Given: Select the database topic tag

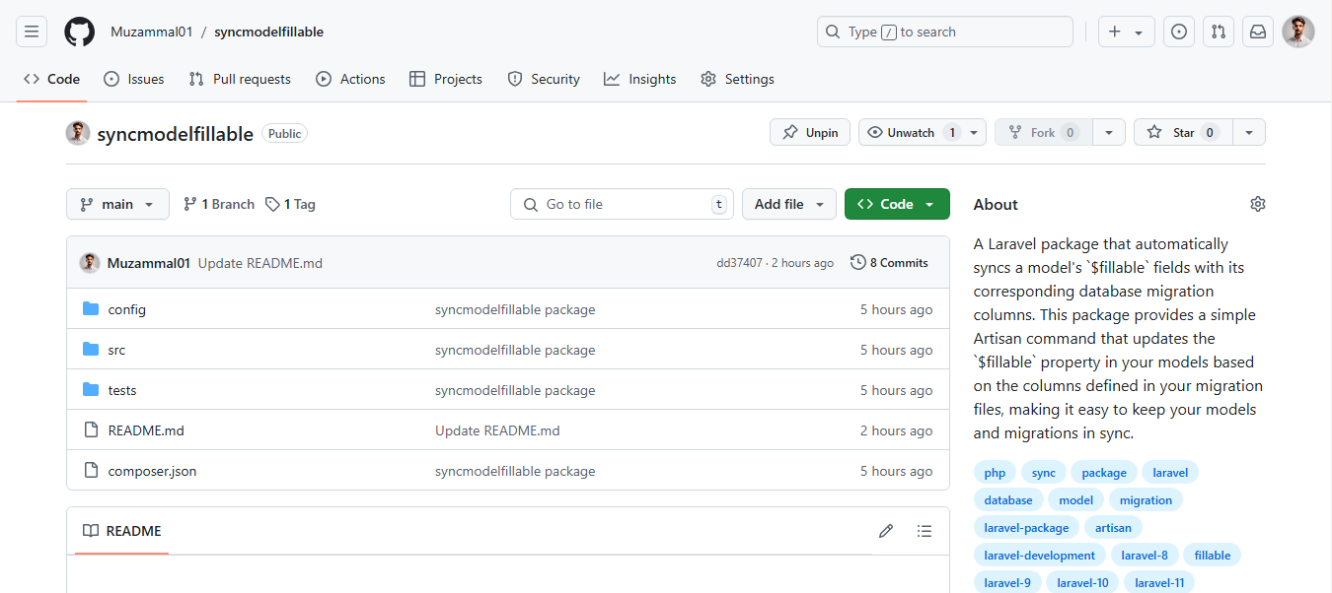Looking at the screenshot, I should 1008,500.
